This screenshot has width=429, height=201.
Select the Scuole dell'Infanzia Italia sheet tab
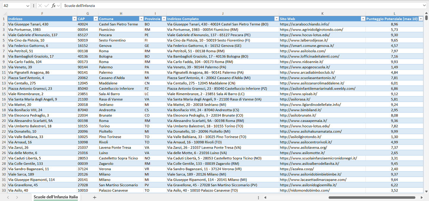(55, 197)
